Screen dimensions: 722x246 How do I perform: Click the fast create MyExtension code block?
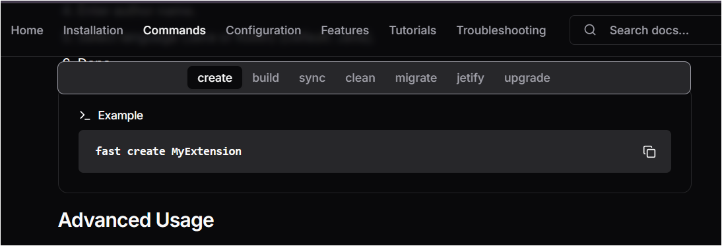point(374,151)
